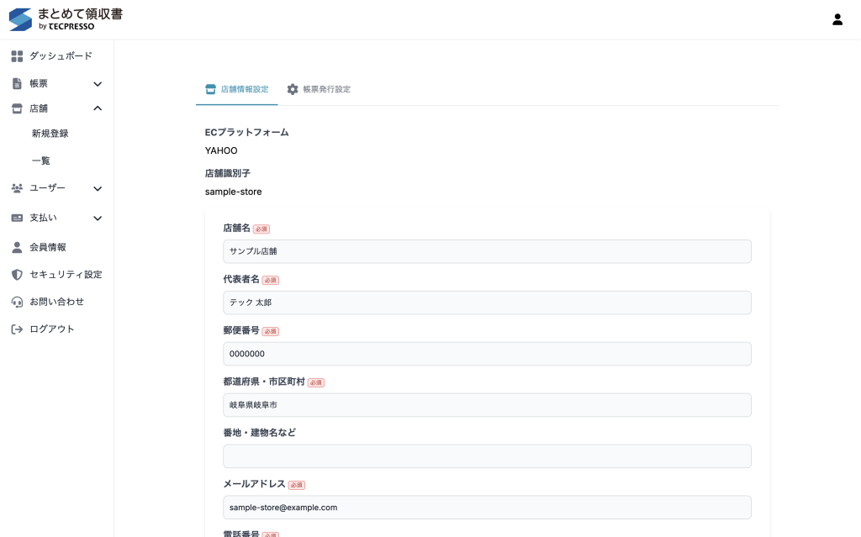Collapse the 店舗 sidebar menu chevron

tap(98, 108)
